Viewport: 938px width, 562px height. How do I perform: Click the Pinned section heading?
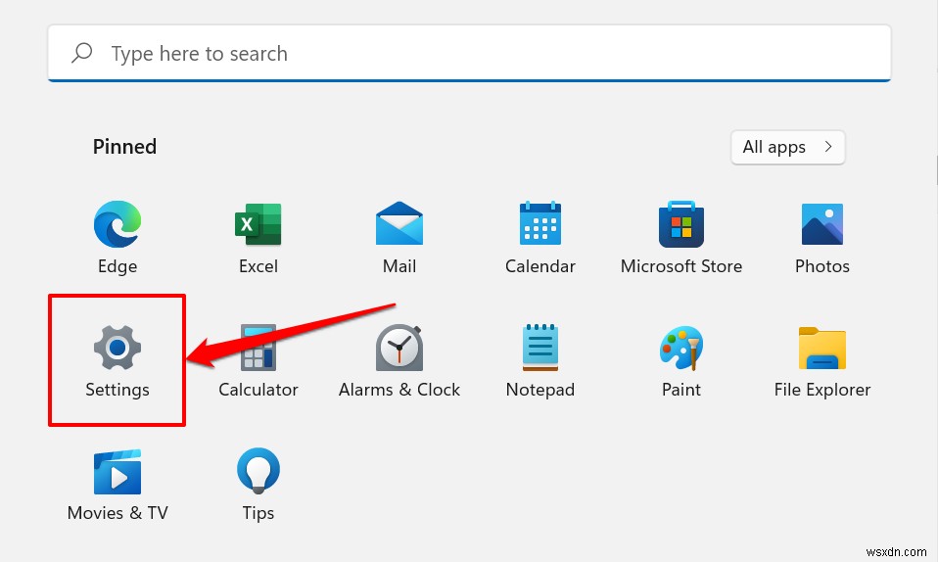pyautogui.click(x=124, y=147)
